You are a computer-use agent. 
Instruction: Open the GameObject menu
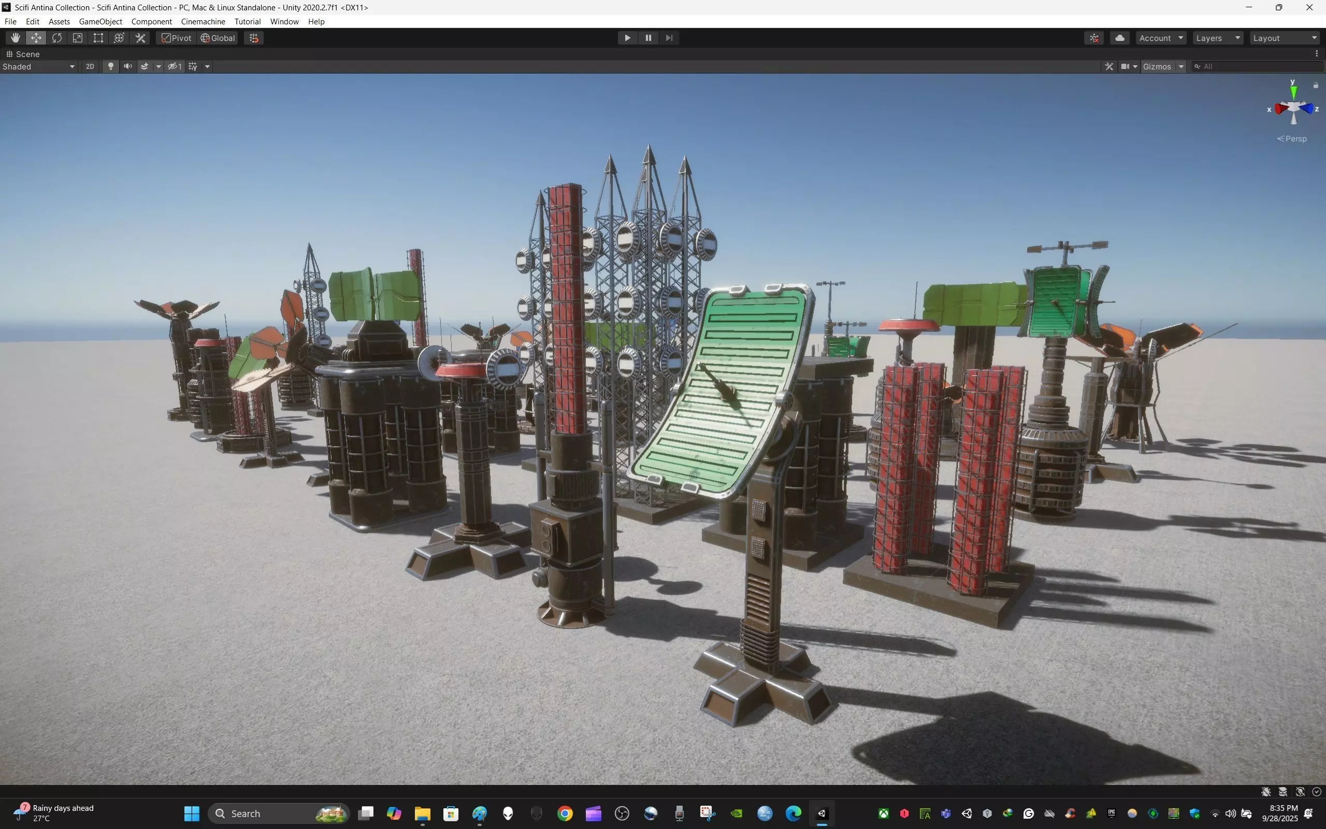pos(100,21)
